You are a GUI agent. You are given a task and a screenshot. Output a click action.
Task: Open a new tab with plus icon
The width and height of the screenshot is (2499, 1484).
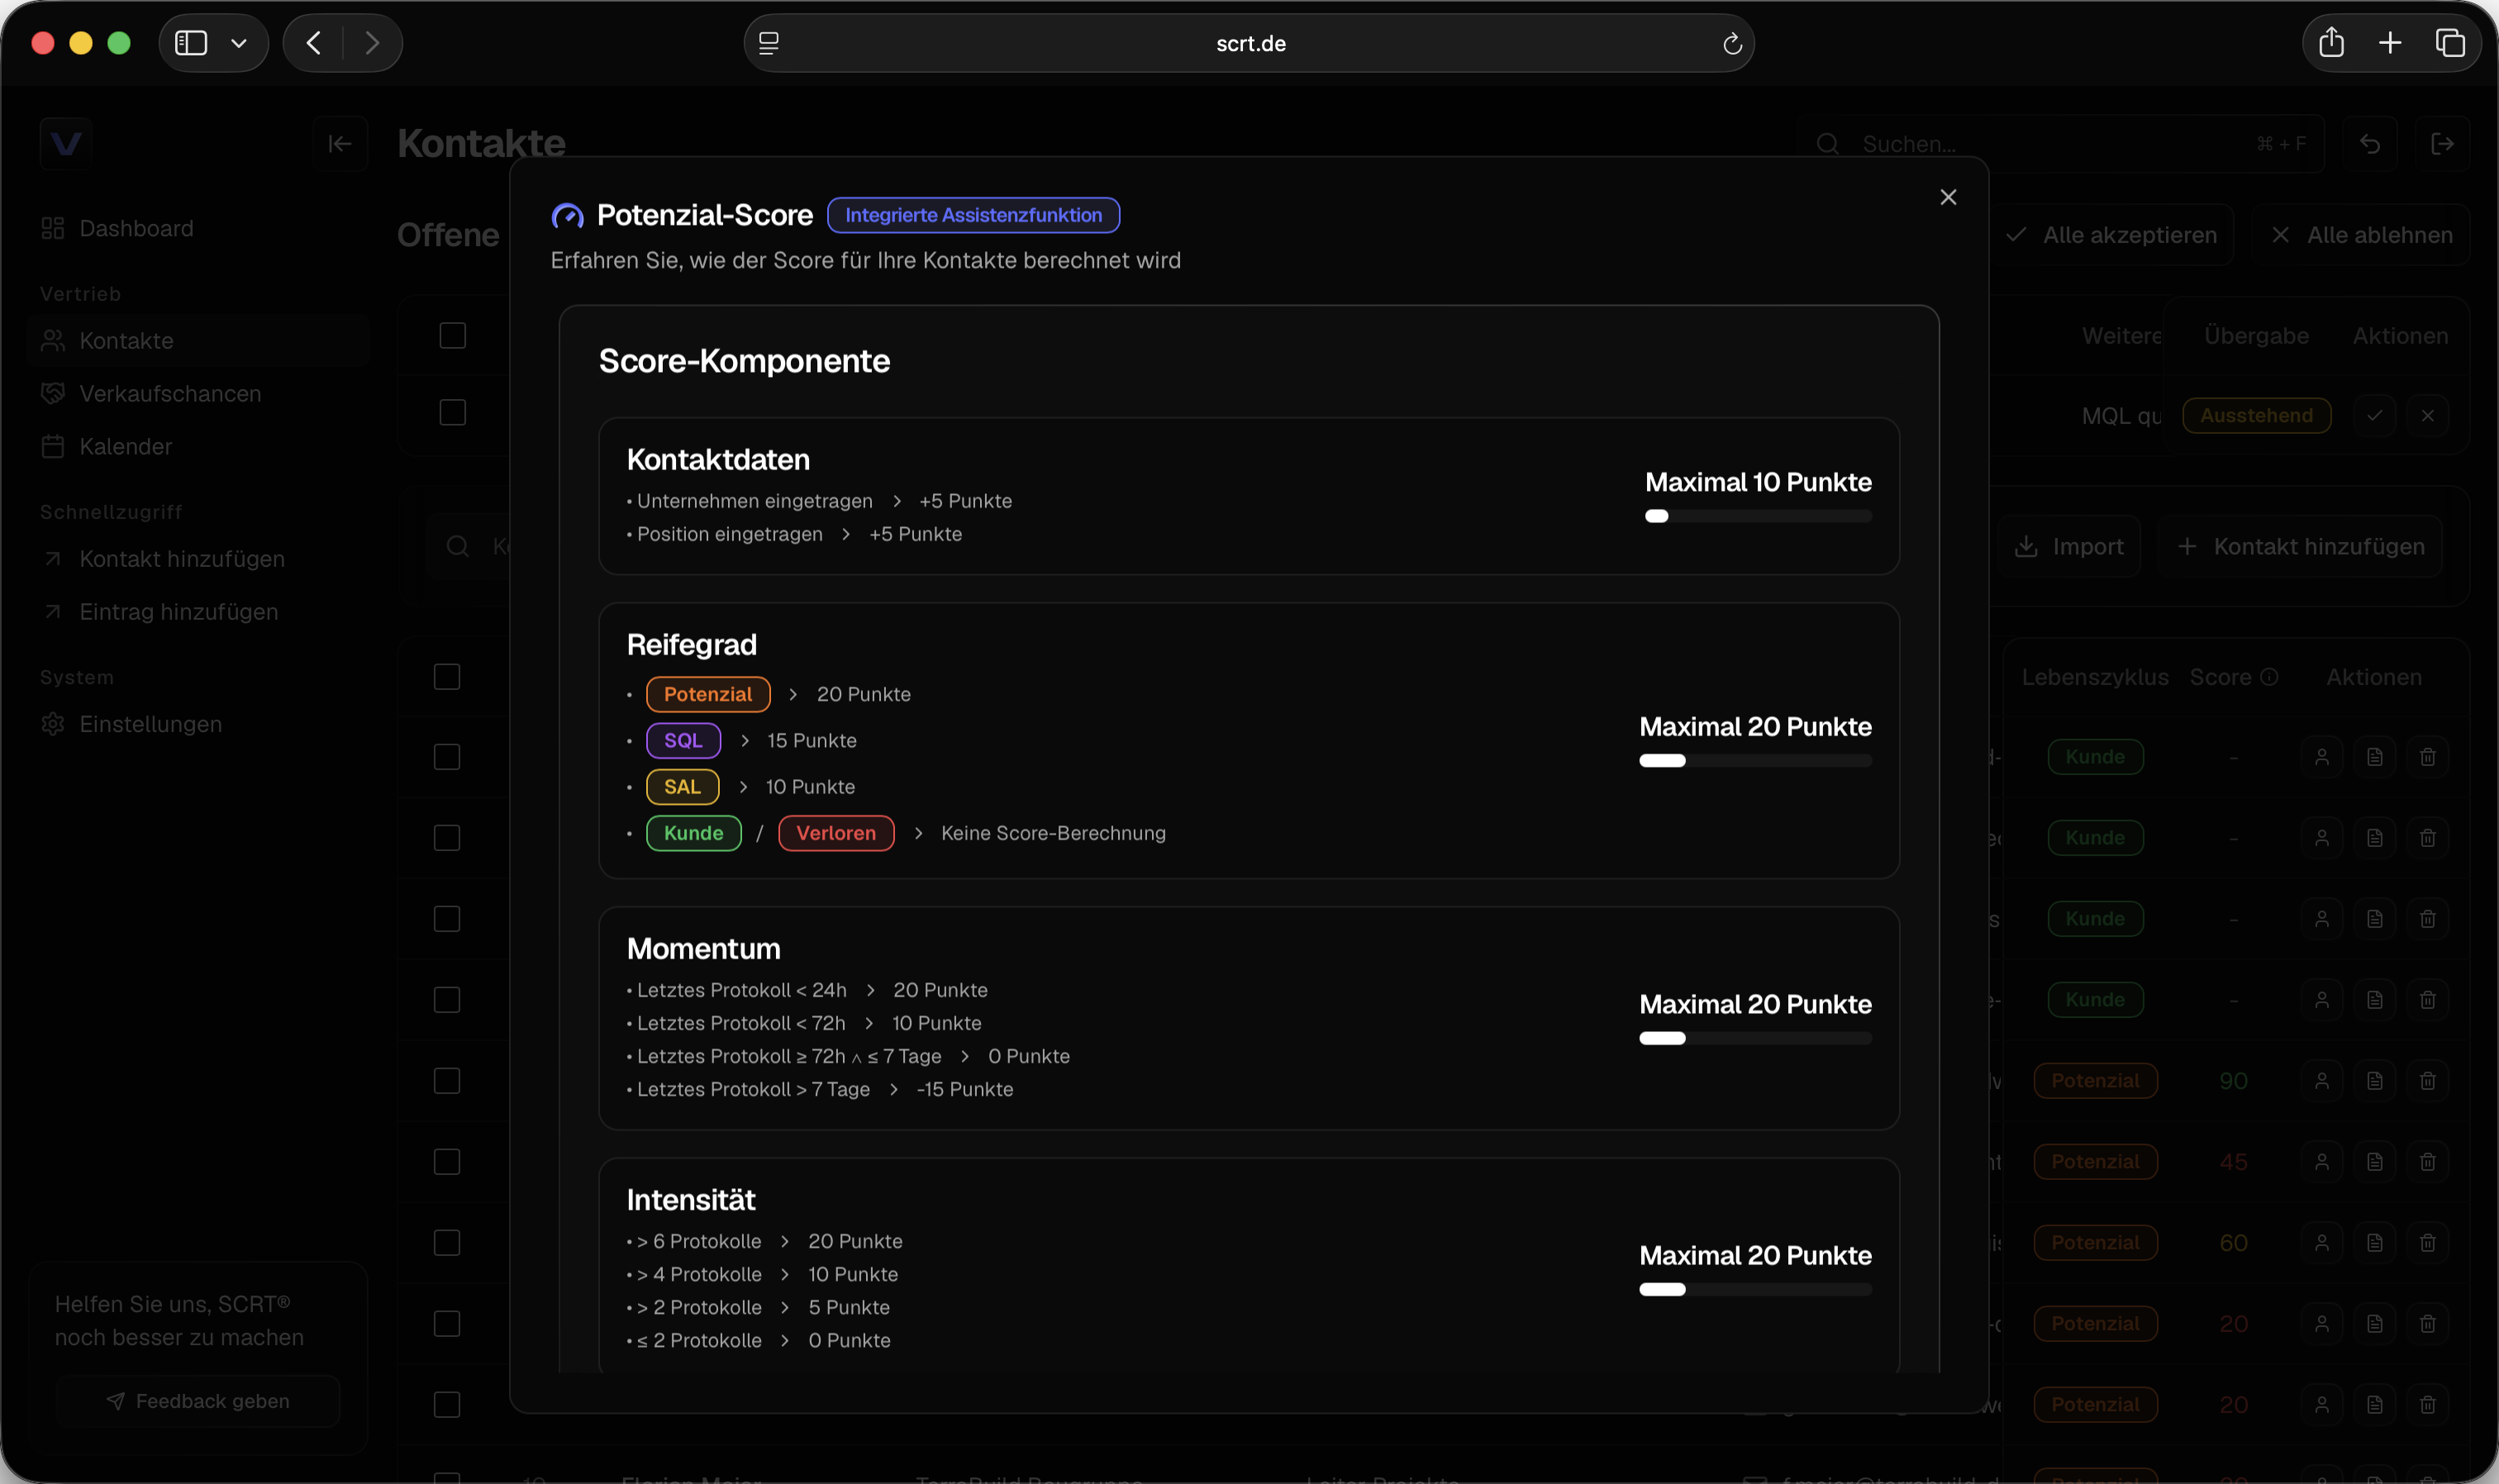2390,43
